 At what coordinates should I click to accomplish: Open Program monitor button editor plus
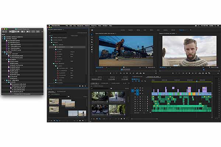218,73
